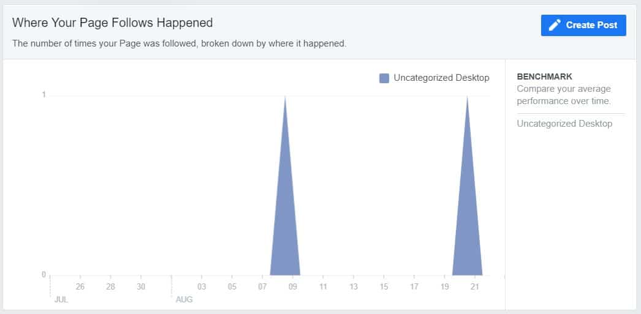Click the blue Uncategorized Desktop legend swatch
Screen dimensions: 641x314
[x=384, y=78]
